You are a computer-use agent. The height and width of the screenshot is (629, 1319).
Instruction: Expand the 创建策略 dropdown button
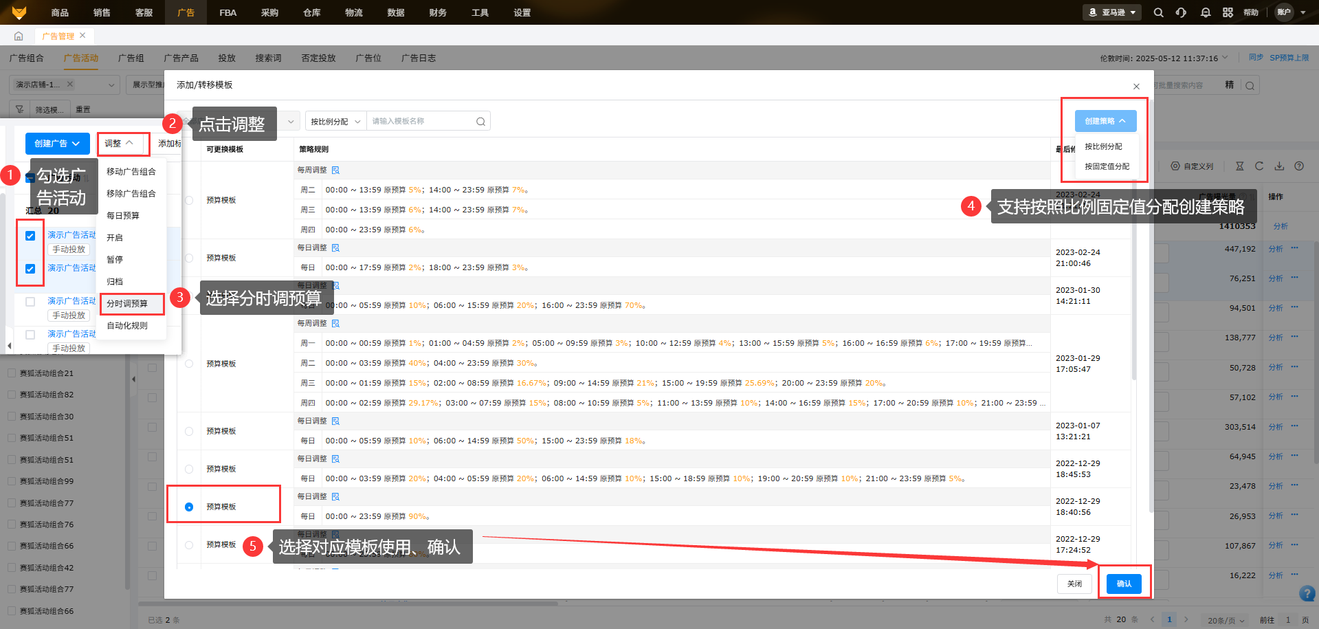[x=1105, y=121]
